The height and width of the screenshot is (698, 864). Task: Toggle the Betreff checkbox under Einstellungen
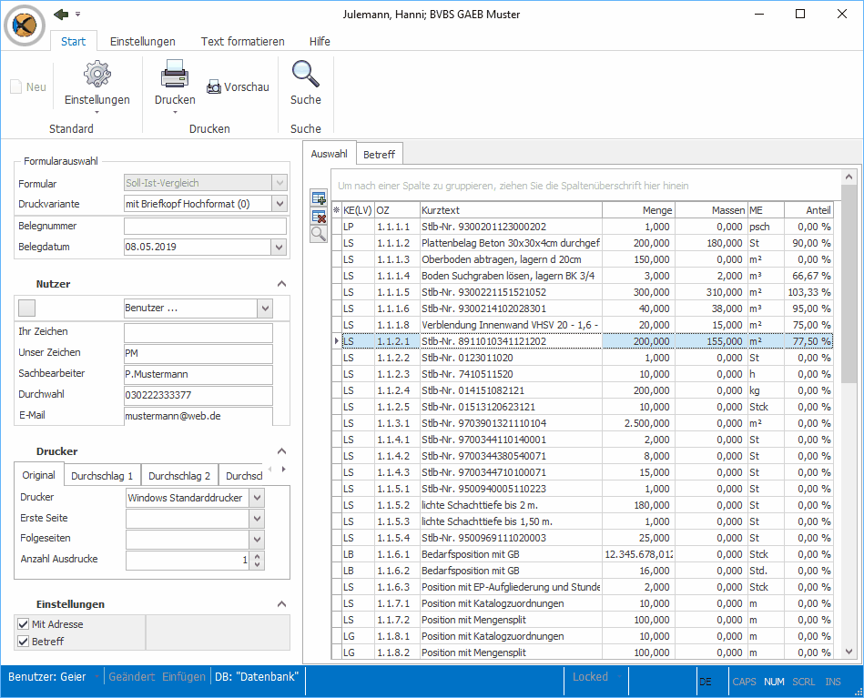click(23, 642)
